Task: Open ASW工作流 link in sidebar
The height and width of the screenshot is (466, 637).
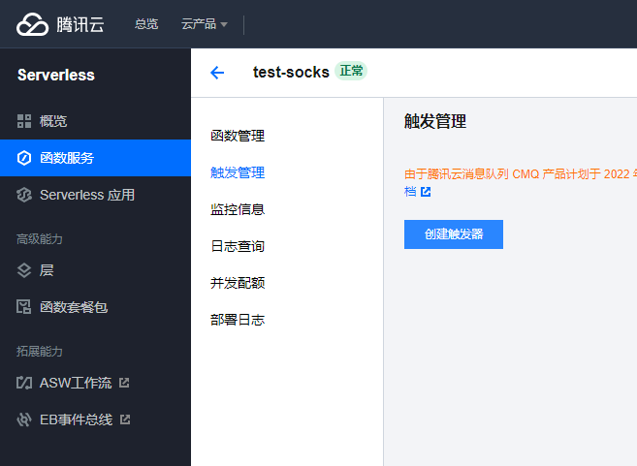Action: pos(95,383)
